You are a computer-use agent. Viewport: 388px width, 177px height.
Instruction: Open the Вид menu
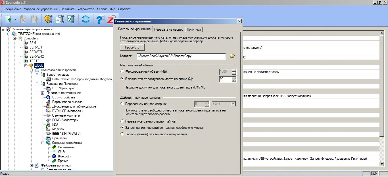pyautogui.click(x=113, y=9)
